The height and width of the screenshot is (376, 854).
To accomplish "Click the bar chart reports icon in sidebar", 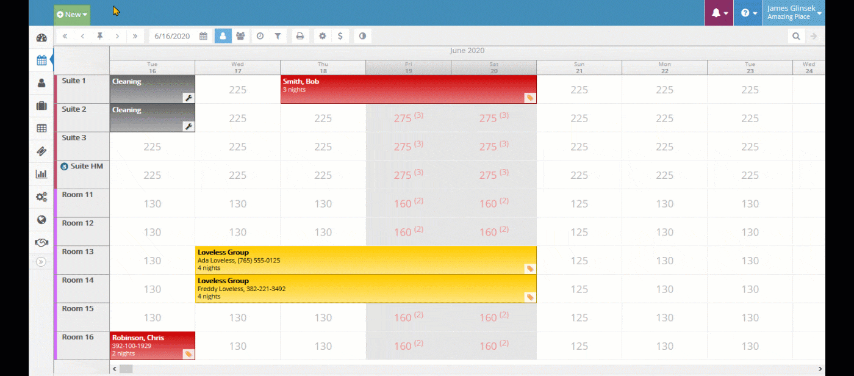I will 41,174.
